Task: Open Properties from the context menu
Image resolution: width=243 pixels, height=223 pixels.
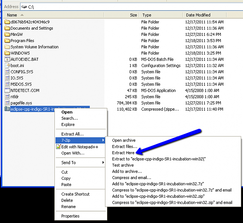Action: (x=81, y=216)
